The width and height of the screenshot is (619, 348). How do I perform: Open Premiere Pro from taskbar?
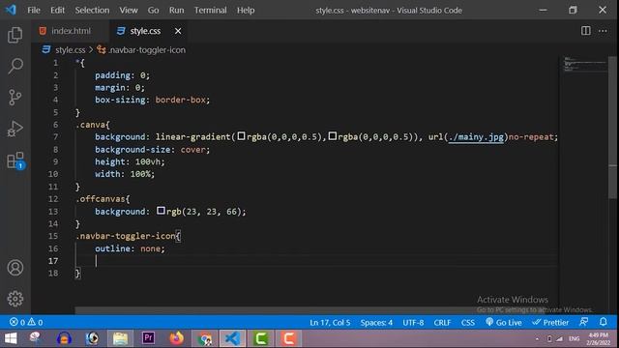pos(148,338)
